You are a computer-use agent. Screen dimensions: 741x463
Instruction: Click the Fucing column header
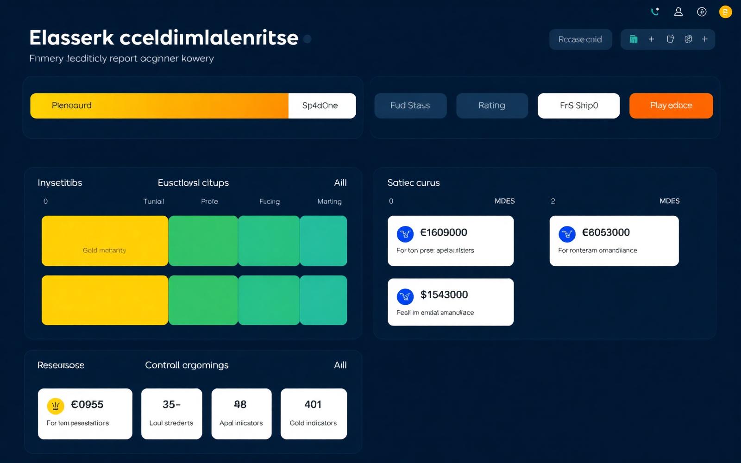pyautogui.click(x=270, y=201)
